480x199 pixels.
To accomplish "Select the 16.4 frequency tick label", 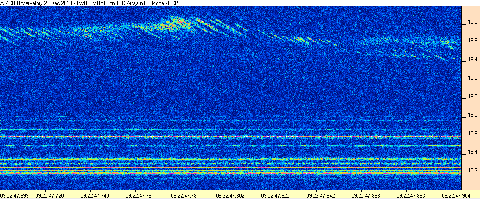I will tap(473, 60).
